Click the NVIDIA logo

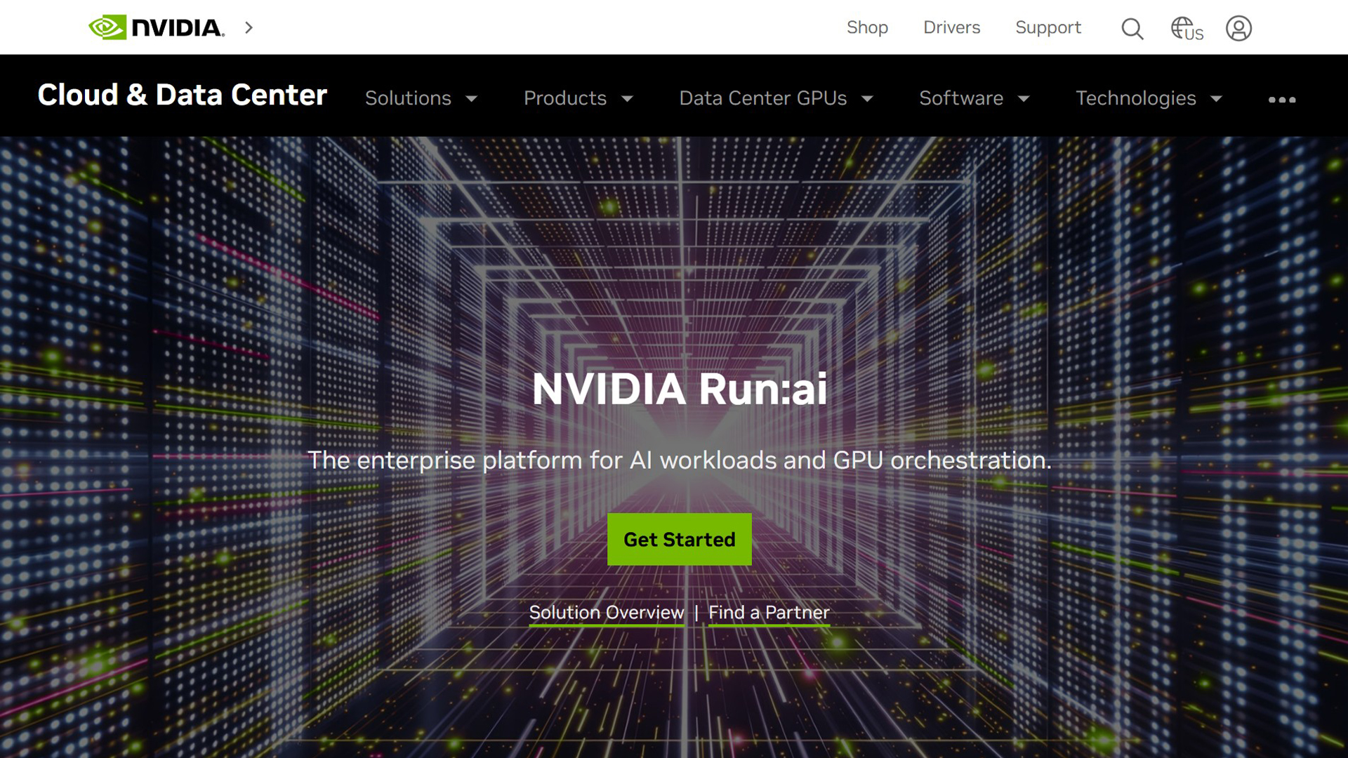[x=157, y=27]
